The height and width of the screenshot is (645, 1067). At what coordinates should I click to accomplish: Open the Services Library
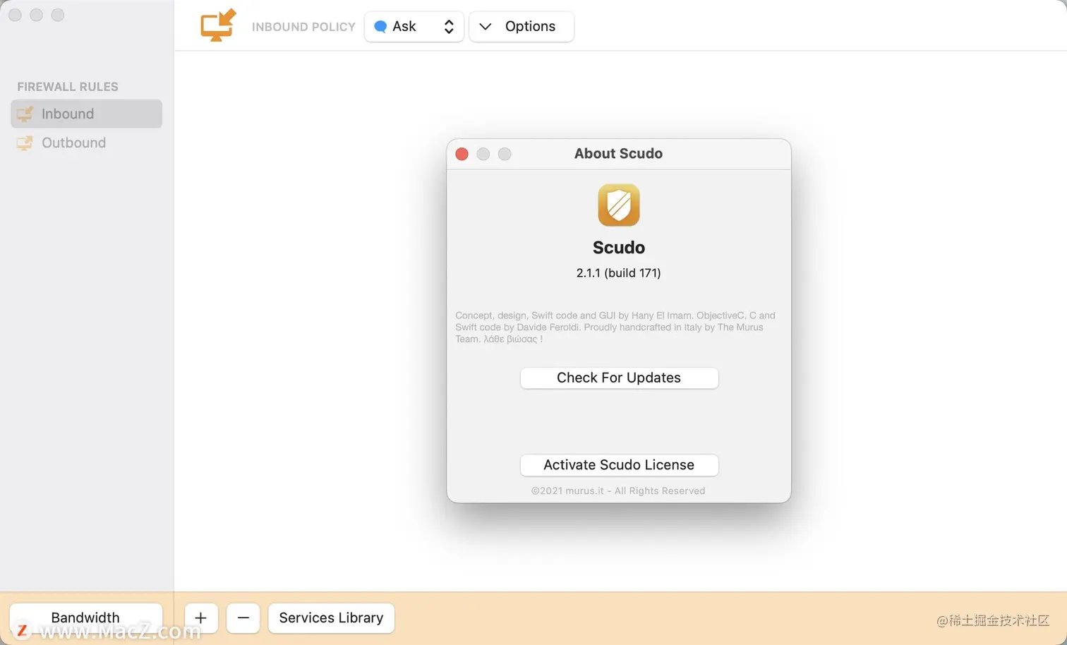(x=331, y=618)
